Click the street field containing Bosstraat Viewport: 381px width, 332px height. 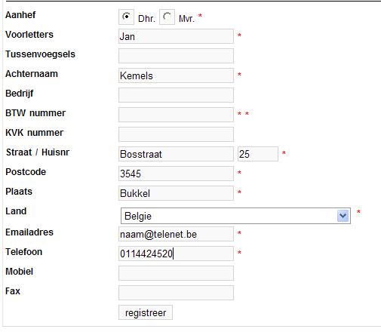point(176,154)
